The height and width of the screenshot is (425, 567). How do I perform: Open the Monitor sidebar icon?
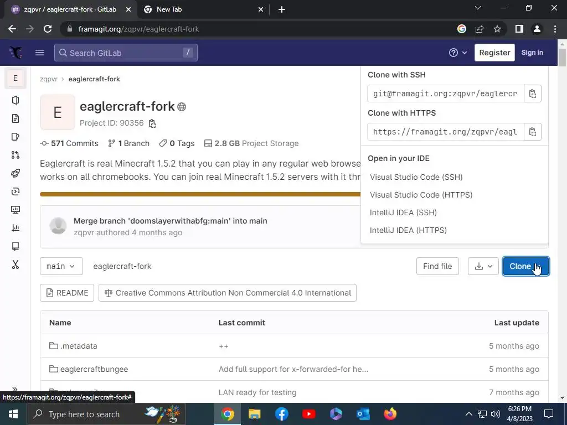coord(16,210)
